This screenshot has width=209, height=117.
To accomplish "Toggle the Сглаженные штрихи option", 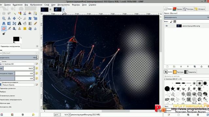I will tap(7, 96).
